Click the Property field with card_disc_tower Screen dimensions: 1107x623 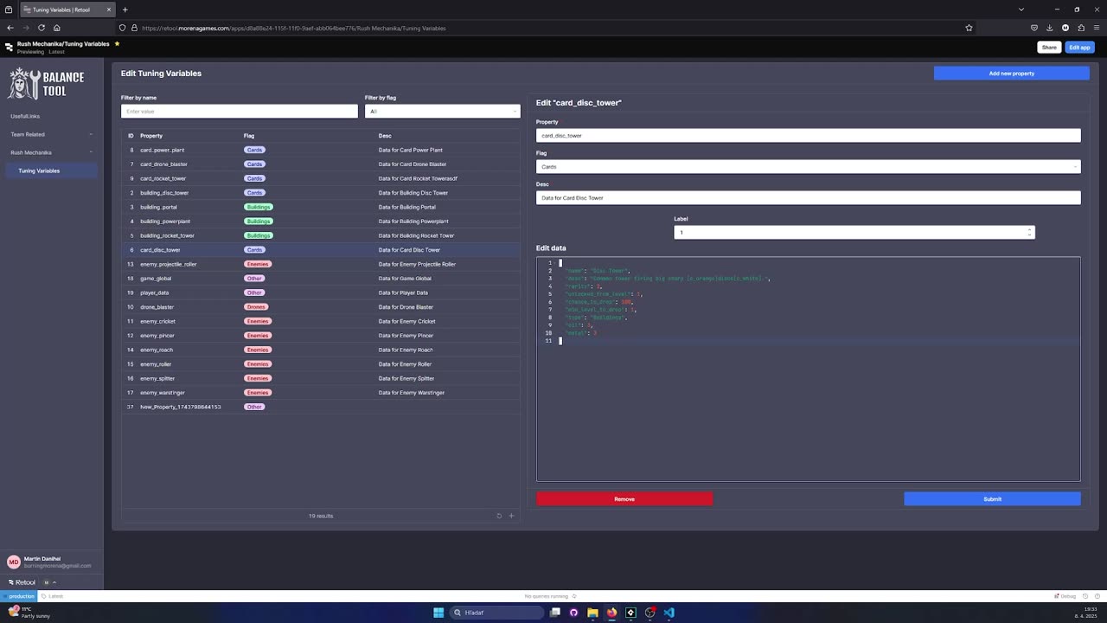[x=809, y=135]
